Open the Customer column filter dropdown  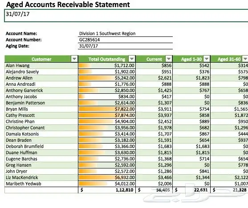point(74,59)
